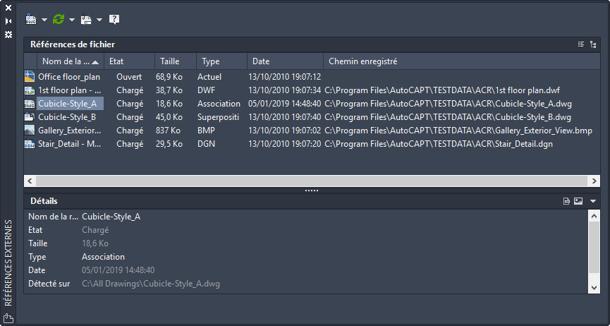Image resolution: width=610 pixels, height=326 pixels.
Task: Open the Refresh dropdown arrow
Action: [x=72, y=20]
